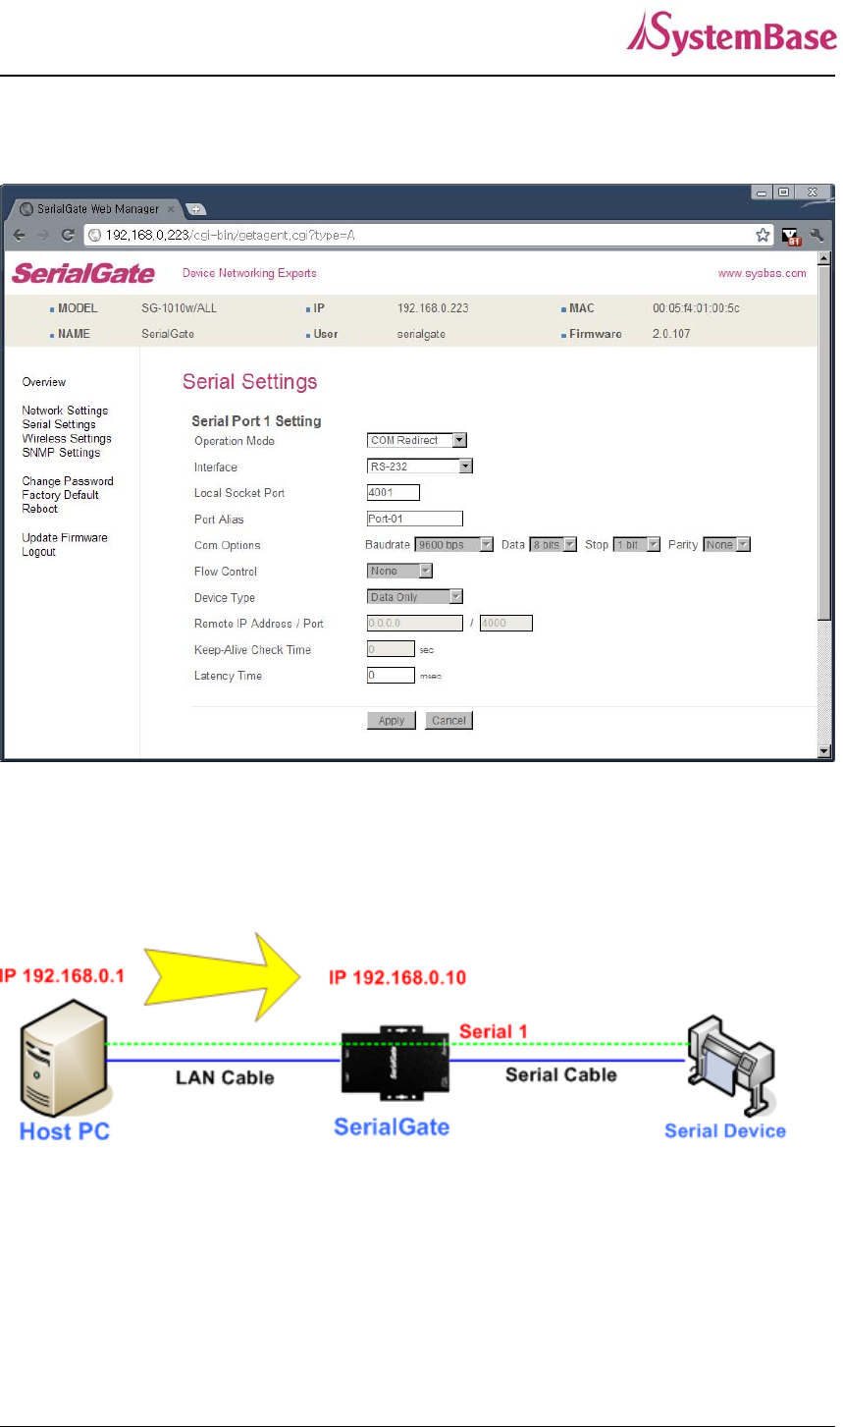Click the 'LAN Cable' diagram label
843x1427 pixels.
tap(225, 1078)
